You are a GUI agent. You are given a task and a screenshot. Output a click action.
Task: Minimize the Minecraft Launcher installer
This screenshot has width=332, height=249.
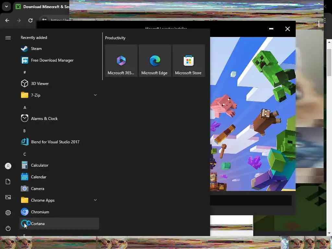(x=271, y=29)
